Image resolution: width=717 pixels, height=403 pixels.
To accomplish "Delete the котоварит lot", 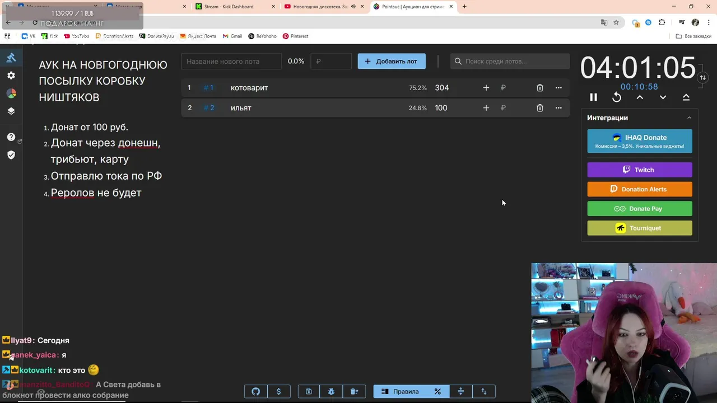I will pyautogui.click(x=540, y=88).
